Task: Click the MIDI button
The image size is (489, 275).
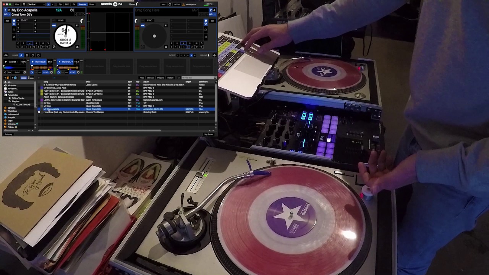Action: [x=164, y=5]
